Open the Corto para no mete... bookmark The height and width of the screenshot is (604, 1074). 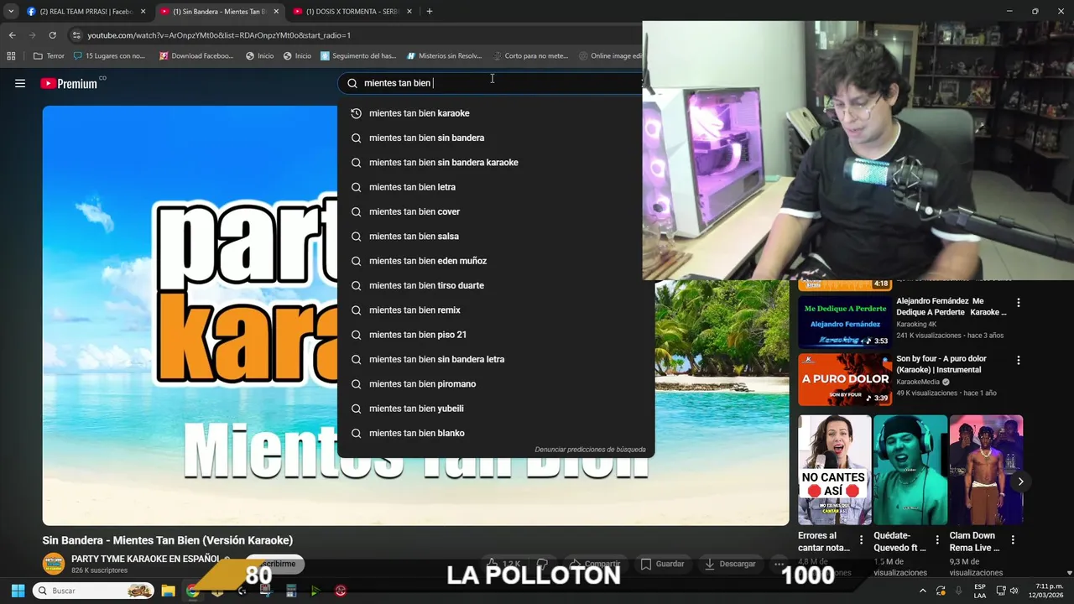pos(530,56)
